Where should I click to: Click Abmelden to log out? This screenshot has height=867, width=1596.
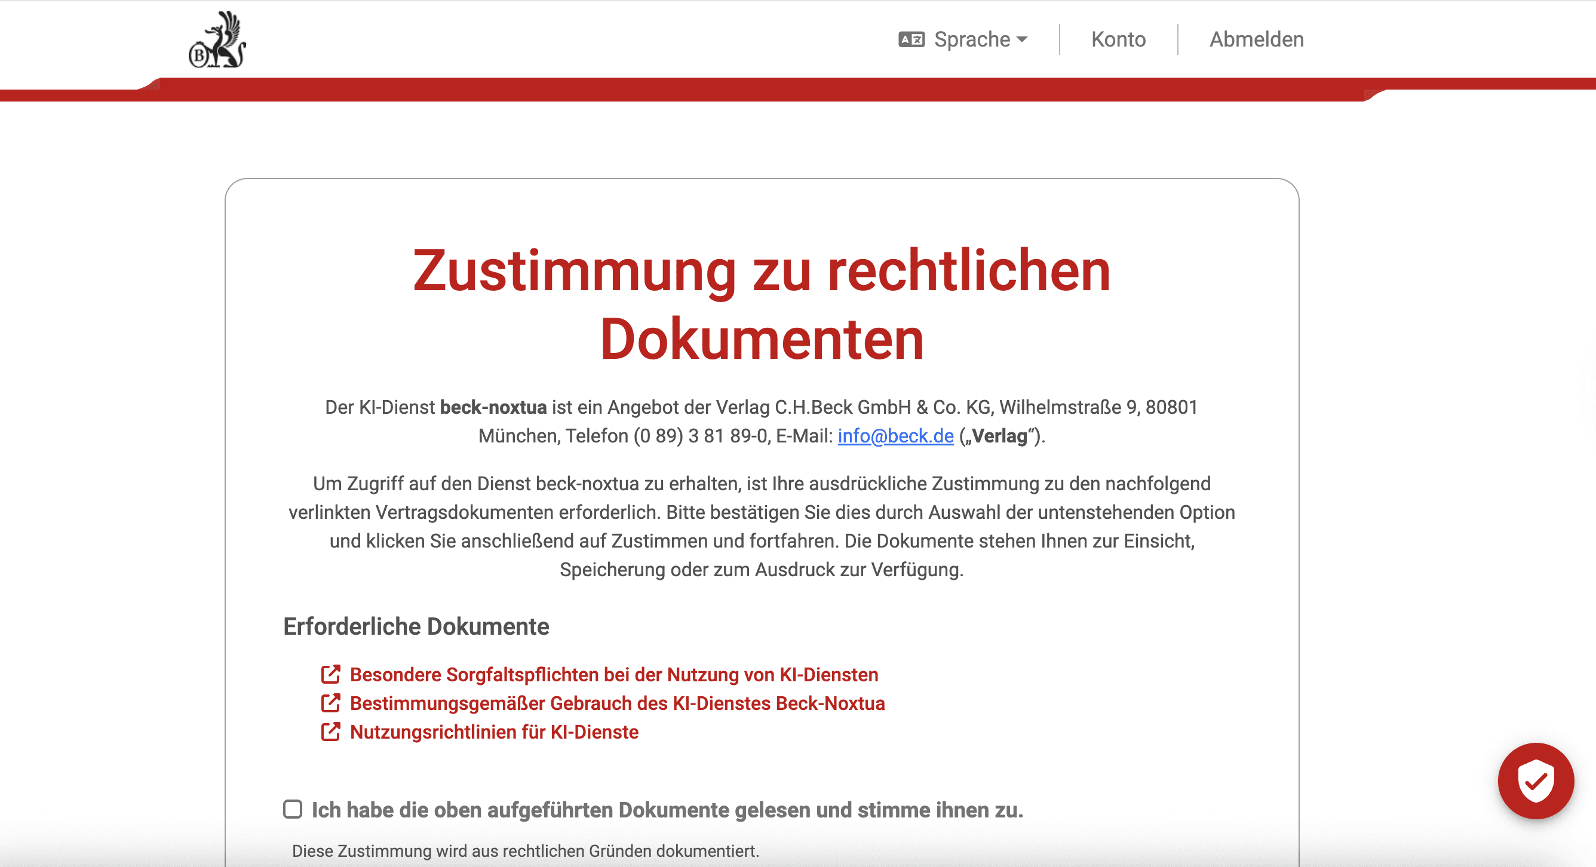click(x=1257, y=39)
